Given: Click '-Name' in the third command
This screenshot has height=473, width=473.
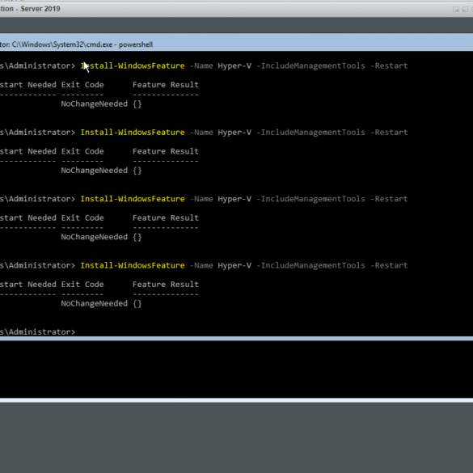Looking at the screenshot, I should pyautogui.click(x=201, y=199).
